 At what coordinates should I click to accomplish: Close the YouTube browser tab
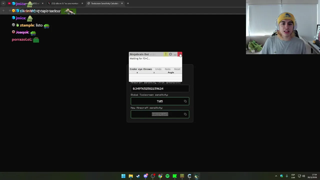[42, 3]
